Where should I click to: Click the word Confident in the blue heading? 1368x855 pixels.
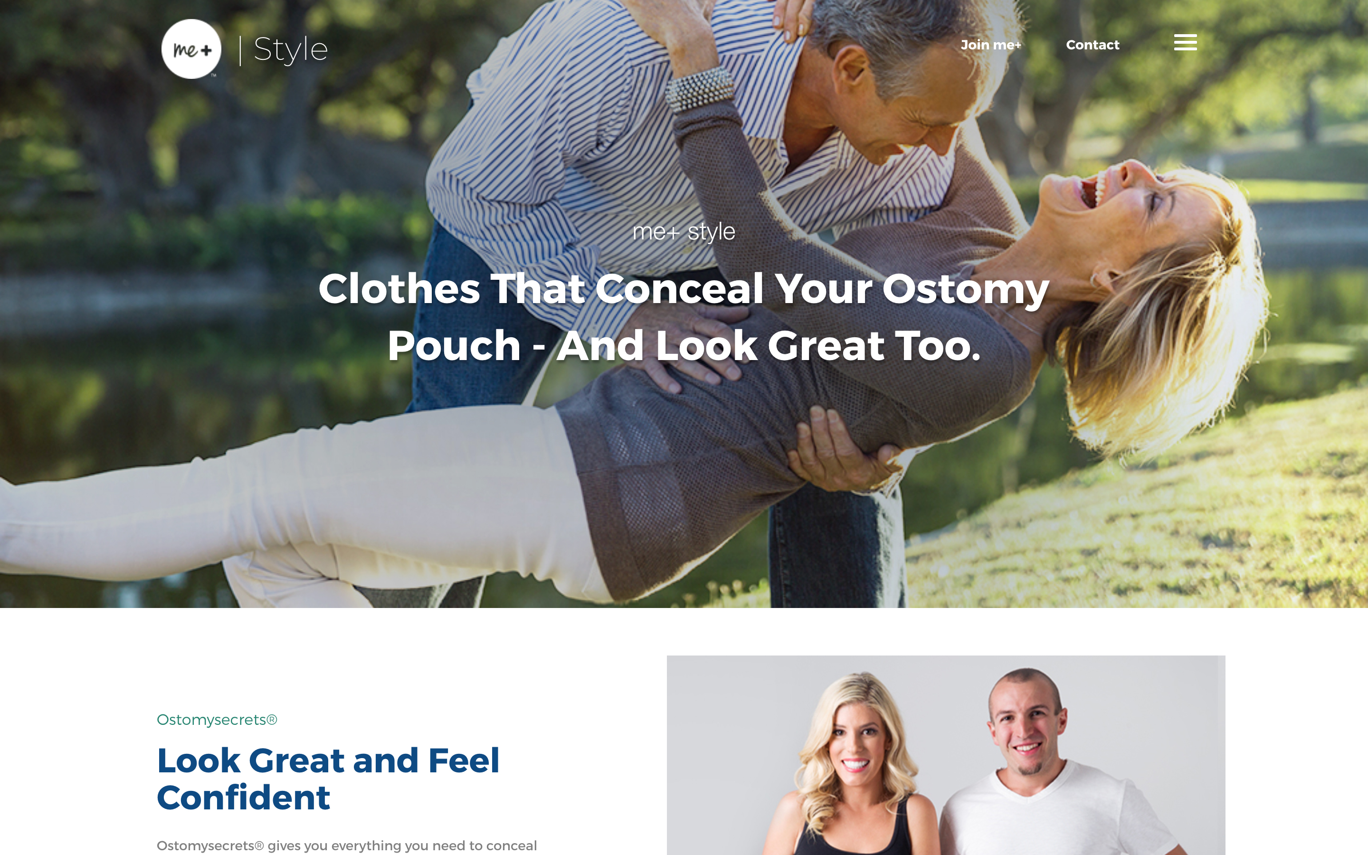[244, 798]
